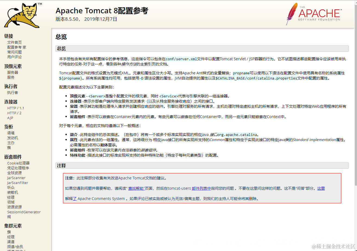Open the 执行者 link below the 执行者 heading

[x=12, y=93]
